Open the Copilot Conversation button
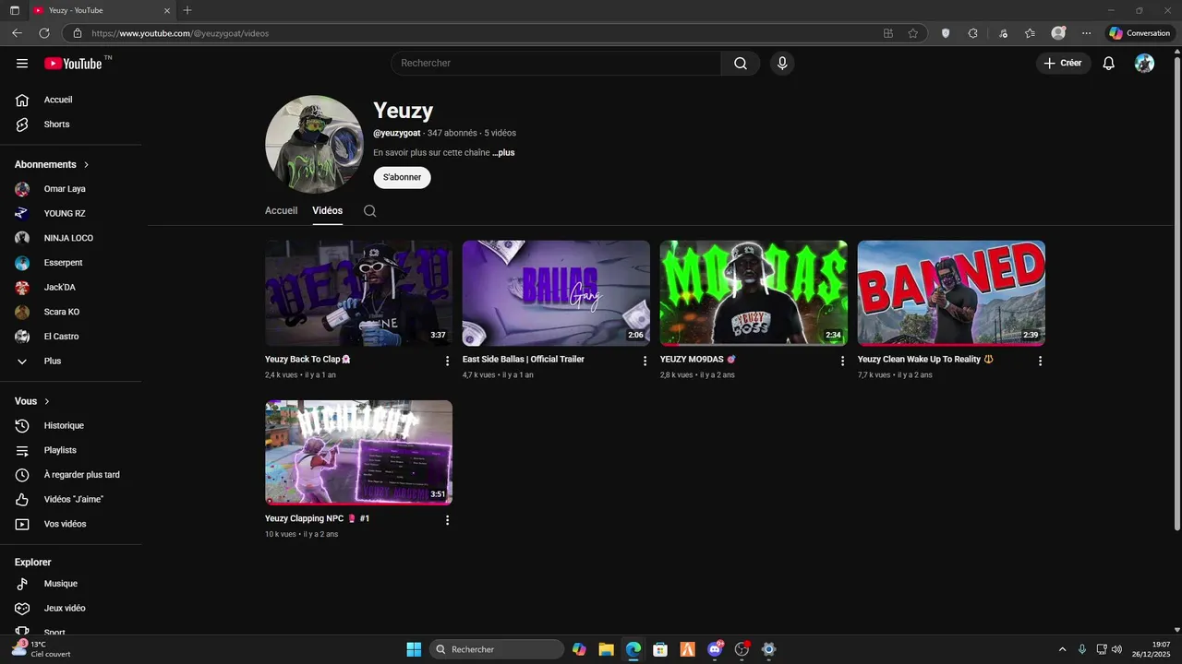Viewport: 1182px width, 664px height. pos(1140,33)
